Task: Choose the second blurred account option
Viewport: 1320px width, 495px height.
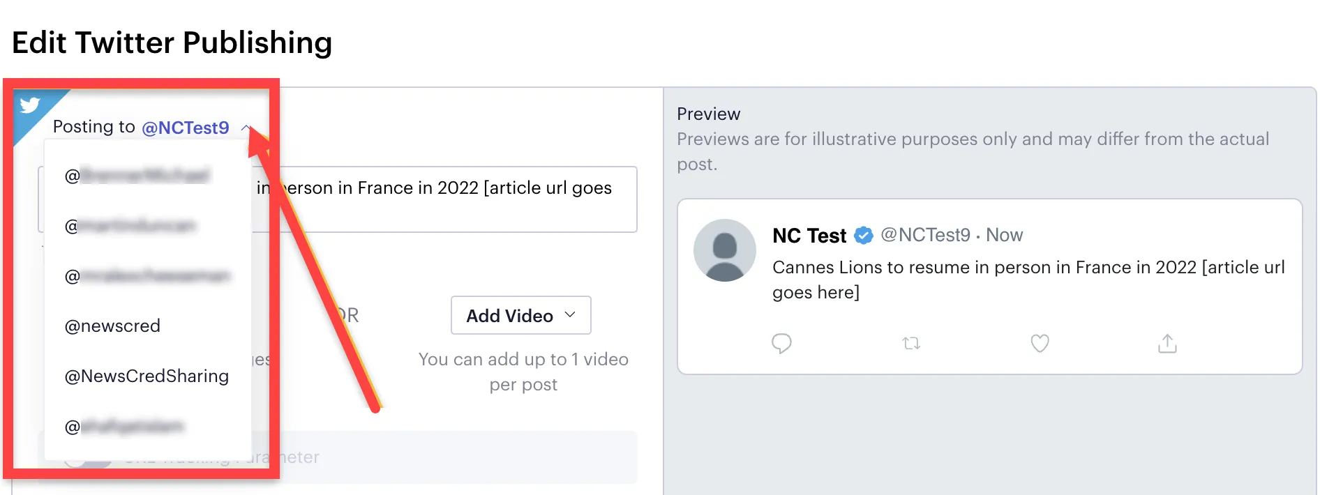Action: tap(130, 225)
